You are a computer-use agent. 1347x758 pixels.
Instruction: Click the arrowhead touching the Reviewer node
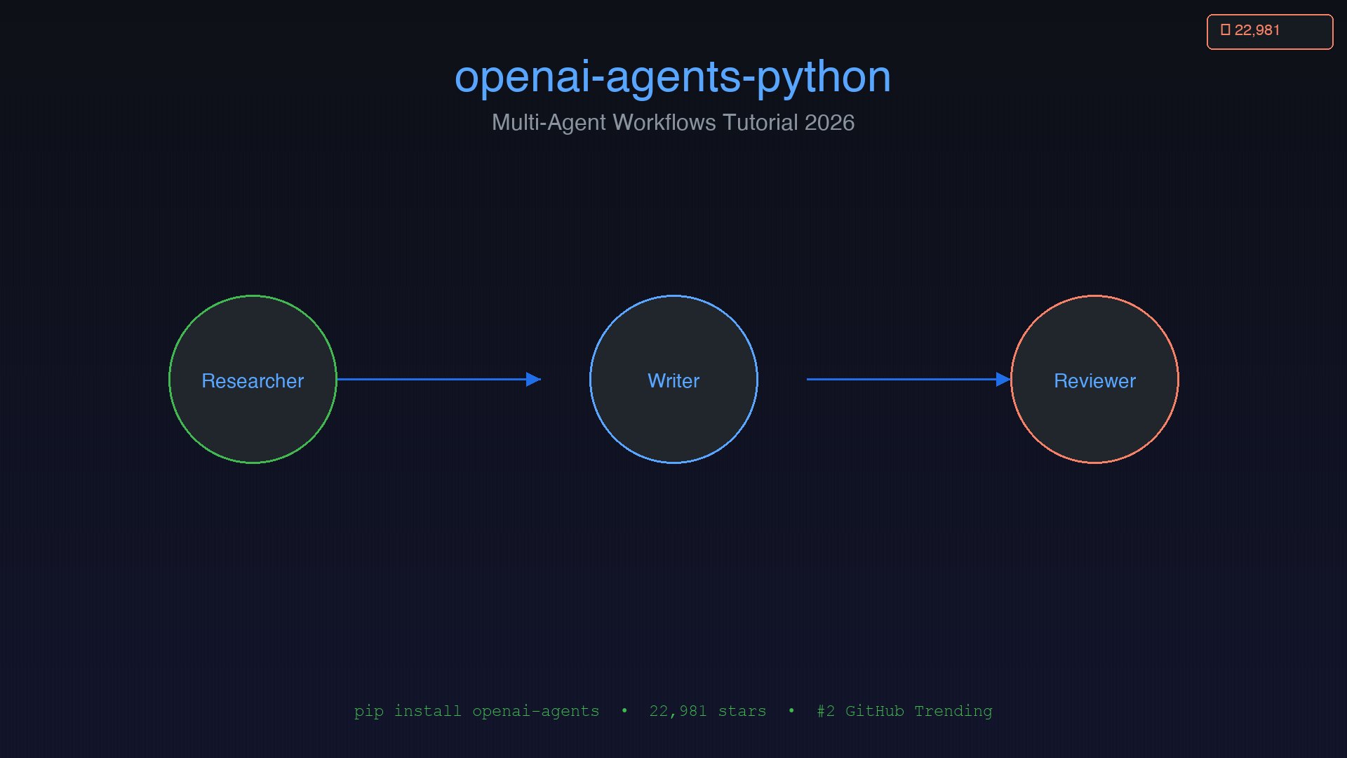[x=1003, y=380]
